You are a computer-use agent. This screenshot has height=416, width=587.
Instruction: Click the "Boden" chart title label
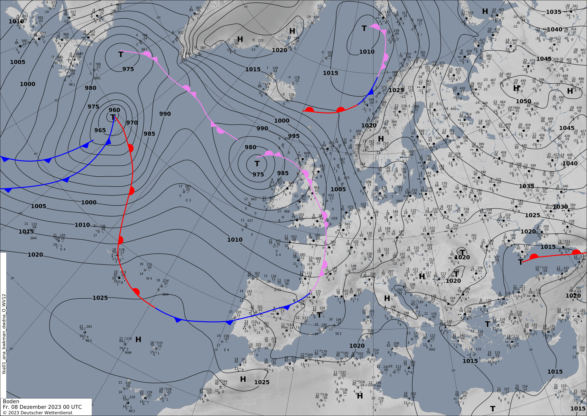click(x=11, y=401)
